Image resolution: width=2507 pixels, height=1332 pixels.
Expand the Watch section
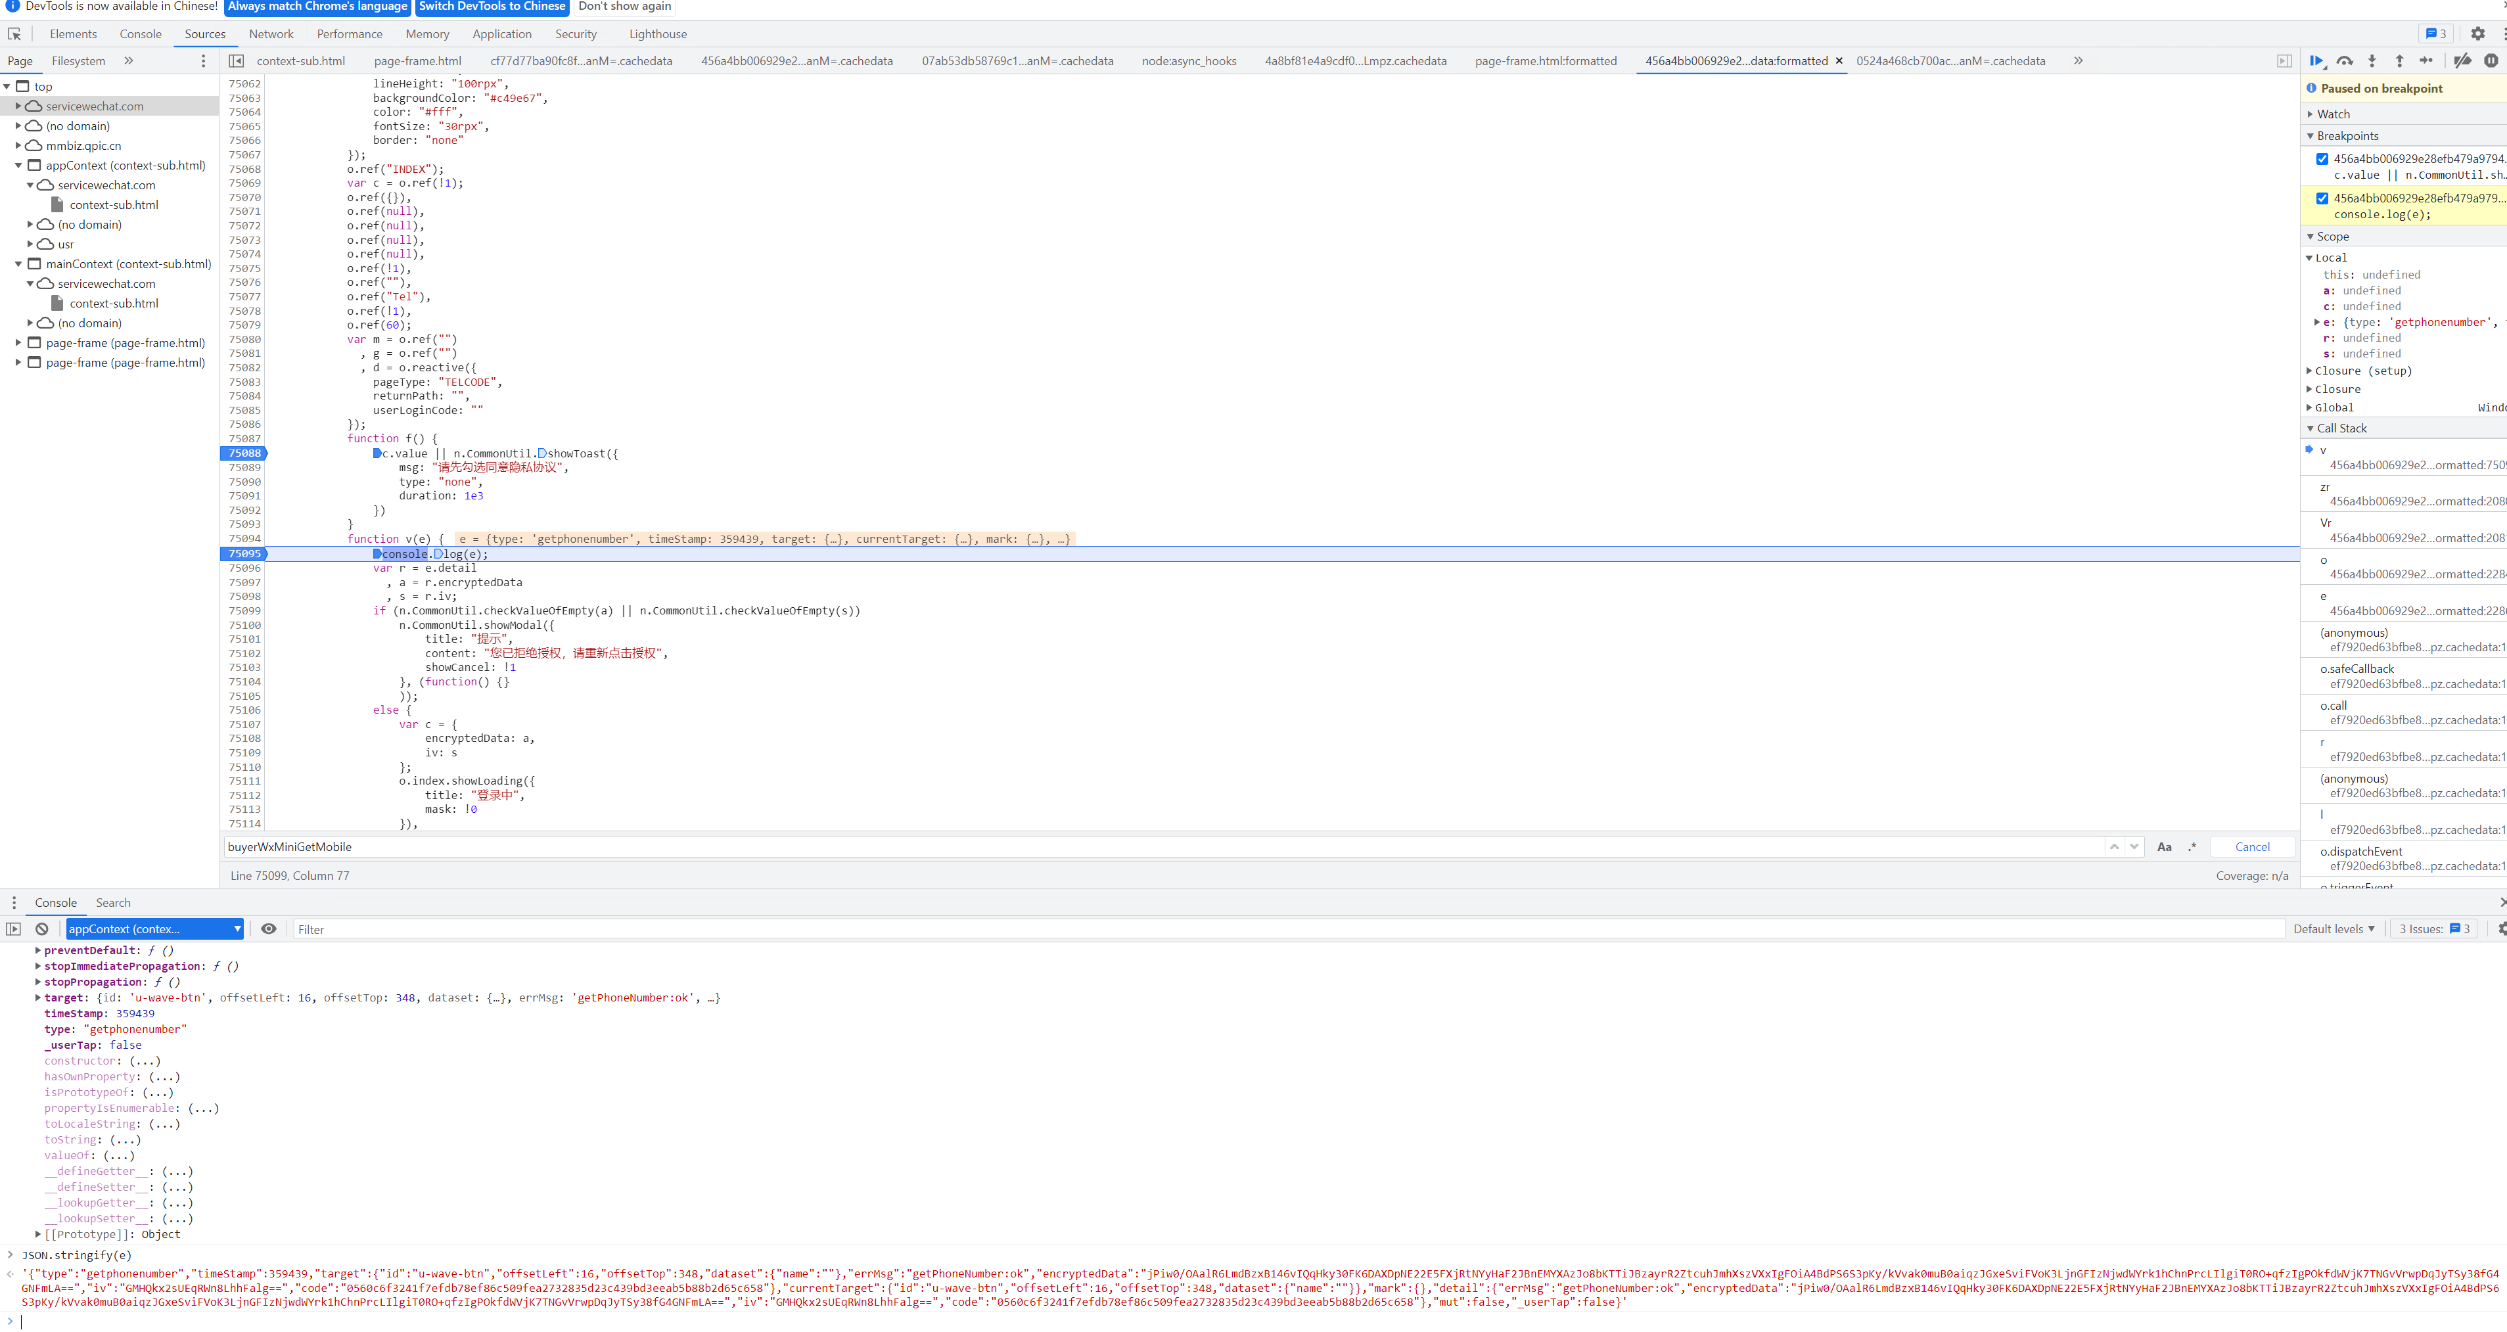(x=2333, y=114)
